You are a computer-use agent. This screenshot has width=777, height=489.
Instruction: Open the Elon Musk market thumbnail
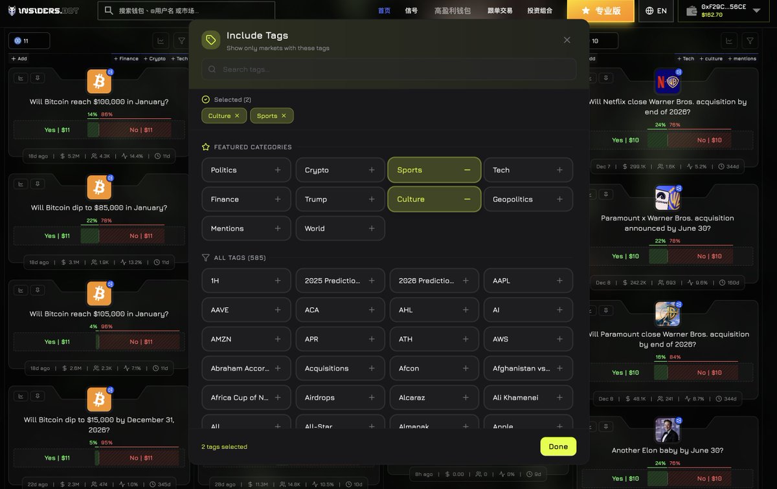tap(668, 430)
